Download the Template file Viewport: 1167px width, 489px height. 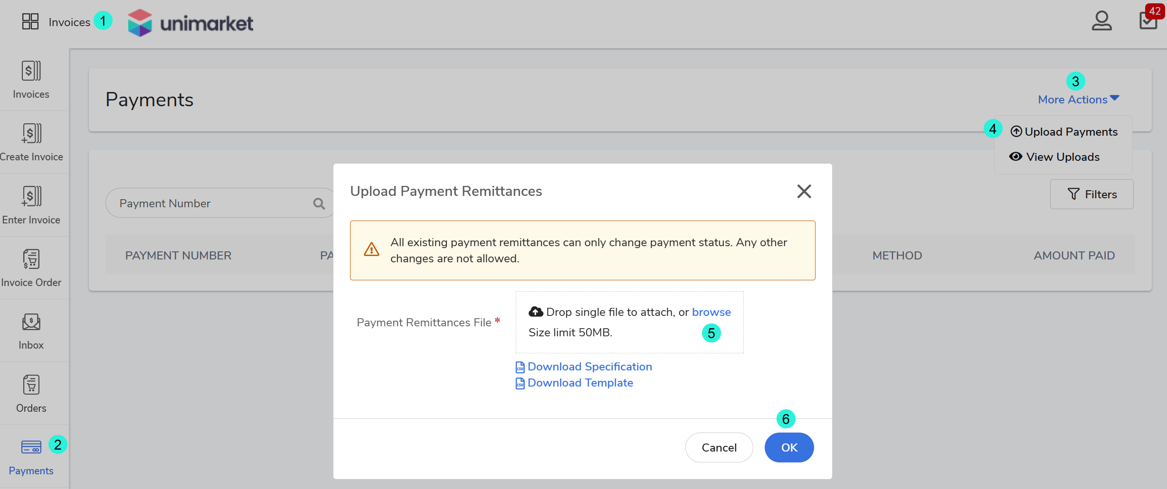[580, 383]
